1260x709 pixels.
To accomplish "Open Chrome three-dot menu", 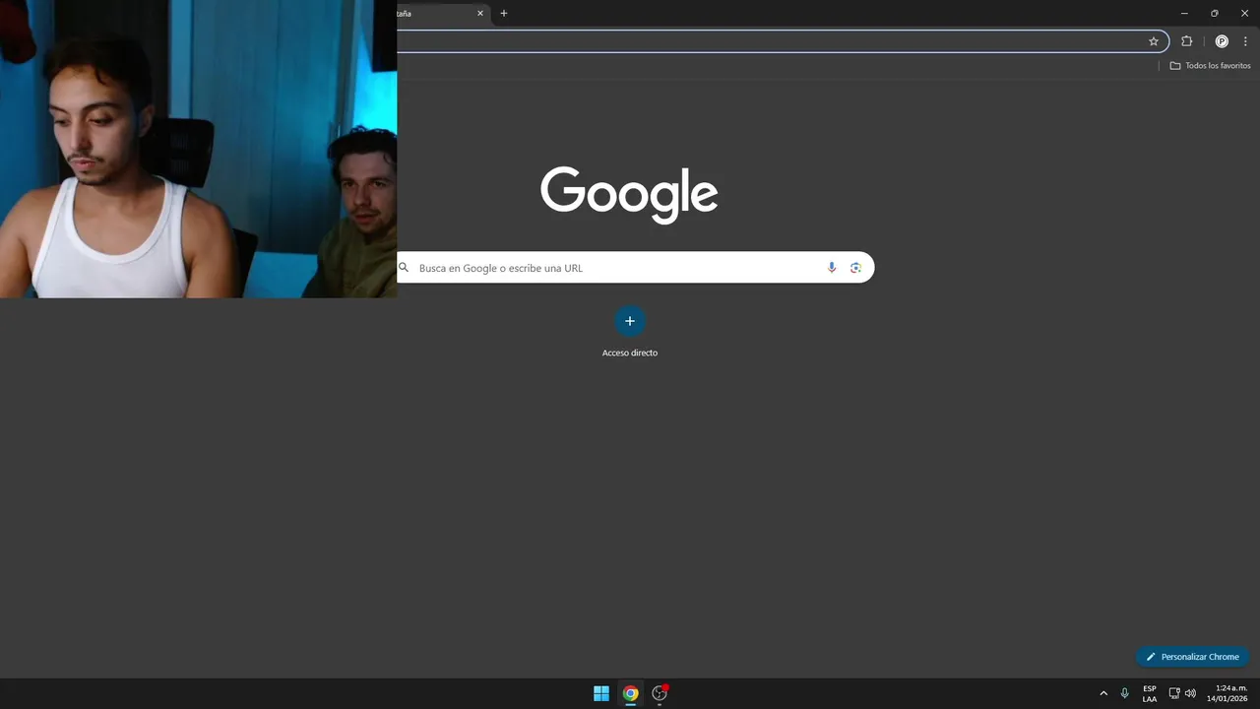I will [x=1245, y=41].
